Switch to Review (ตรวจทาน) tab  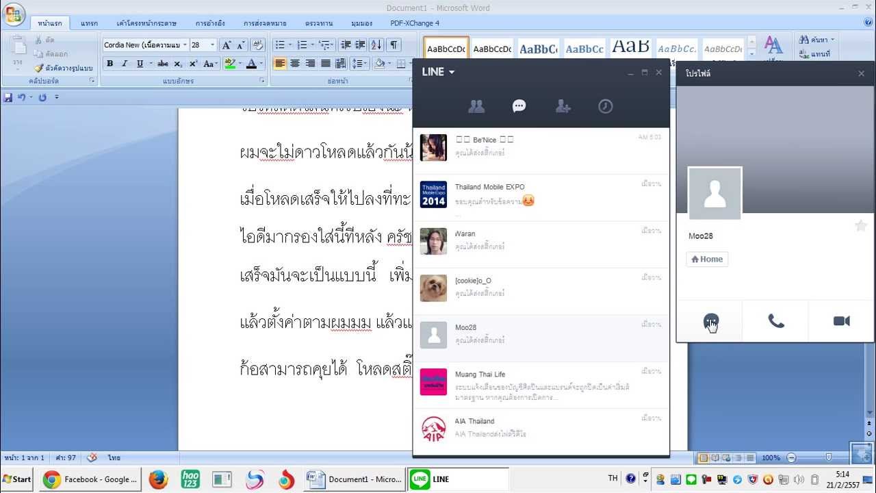click(320, 23)
